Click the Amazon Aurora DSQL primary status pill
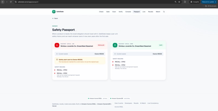 point(98,98)
